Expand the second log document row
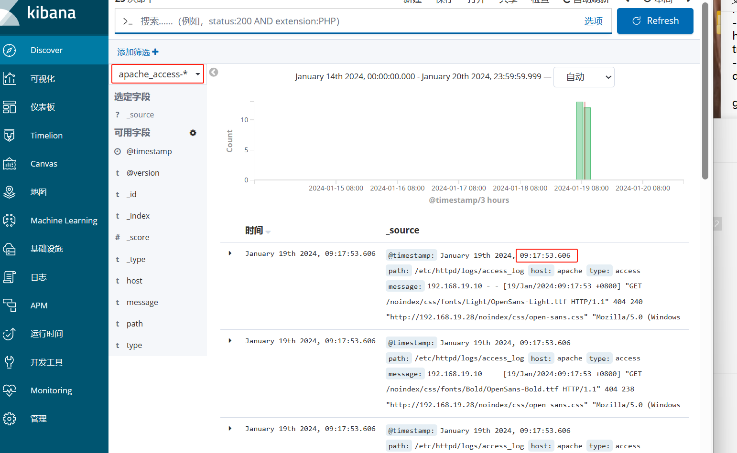The height and width of the screenshot is (453, 737). [230, 341]
